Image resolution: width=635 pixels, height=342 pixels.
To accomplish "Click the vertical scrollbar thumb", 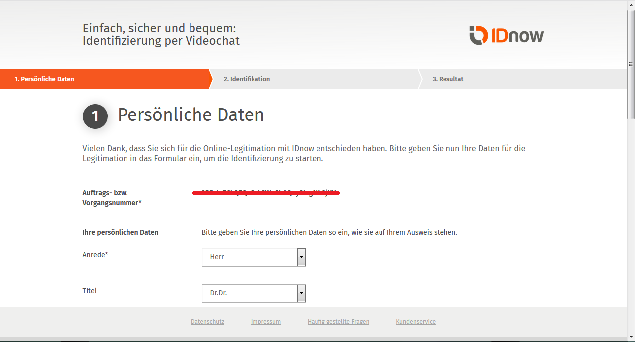I will (631, 63).
